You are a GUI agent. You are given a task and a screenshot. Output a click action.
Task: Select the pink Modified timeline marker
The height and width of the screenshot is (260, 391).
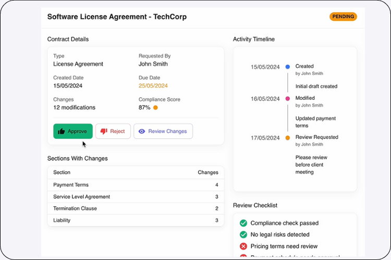tap(287, 98)
